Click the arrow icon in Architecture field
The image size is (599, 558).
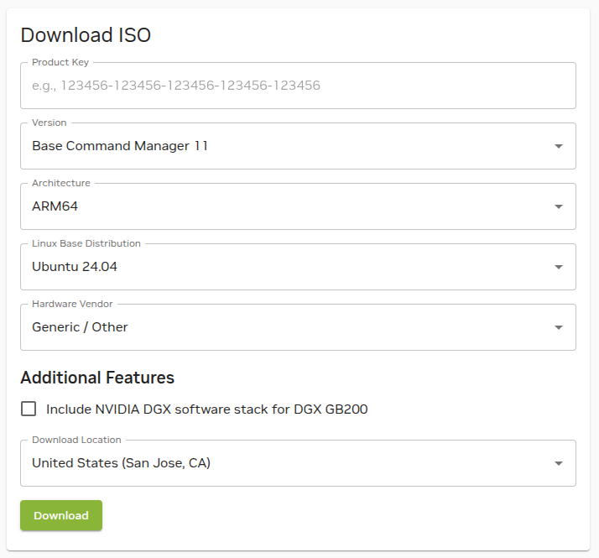click(559, 207)
